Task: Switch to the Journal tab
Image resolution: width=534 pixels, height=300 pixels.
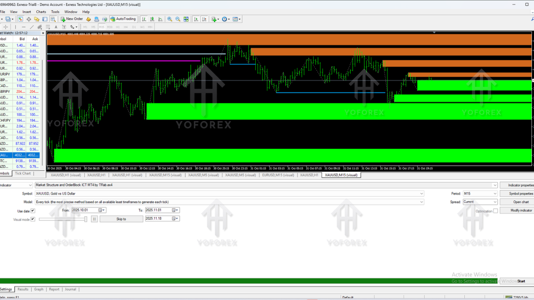Action: pyautogui.click(x=70, y=289)
